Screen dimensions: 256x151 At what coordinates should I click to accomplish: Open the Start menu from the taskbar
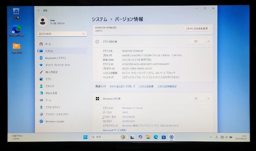(85, 137)
